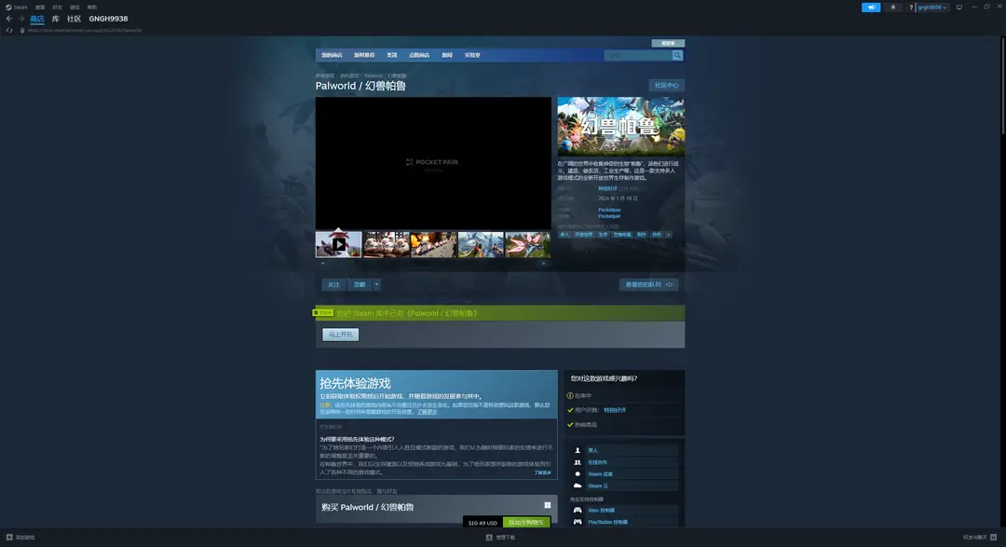Click the 忽略 ignore button
Image resolution: width=1006 pixels, height=547 pixels.
[x=360, y=284]
